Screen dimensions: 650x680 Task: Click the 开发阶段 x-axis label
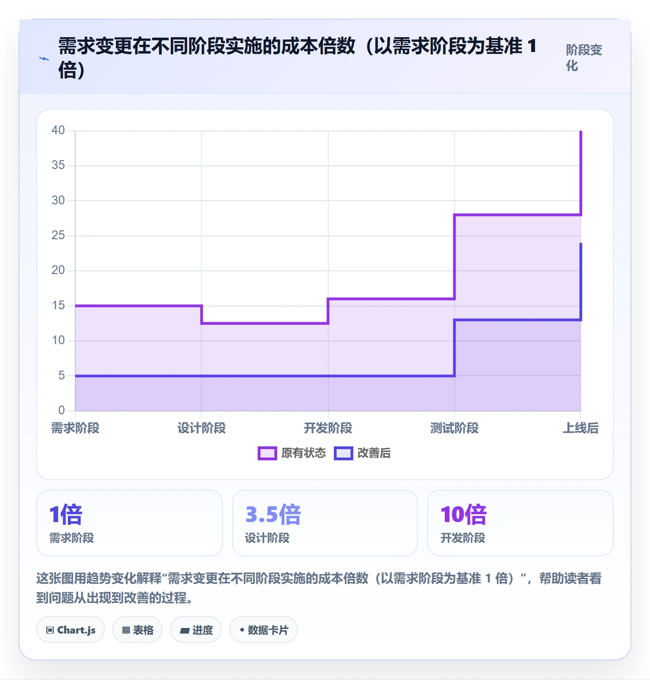(328, 428)
